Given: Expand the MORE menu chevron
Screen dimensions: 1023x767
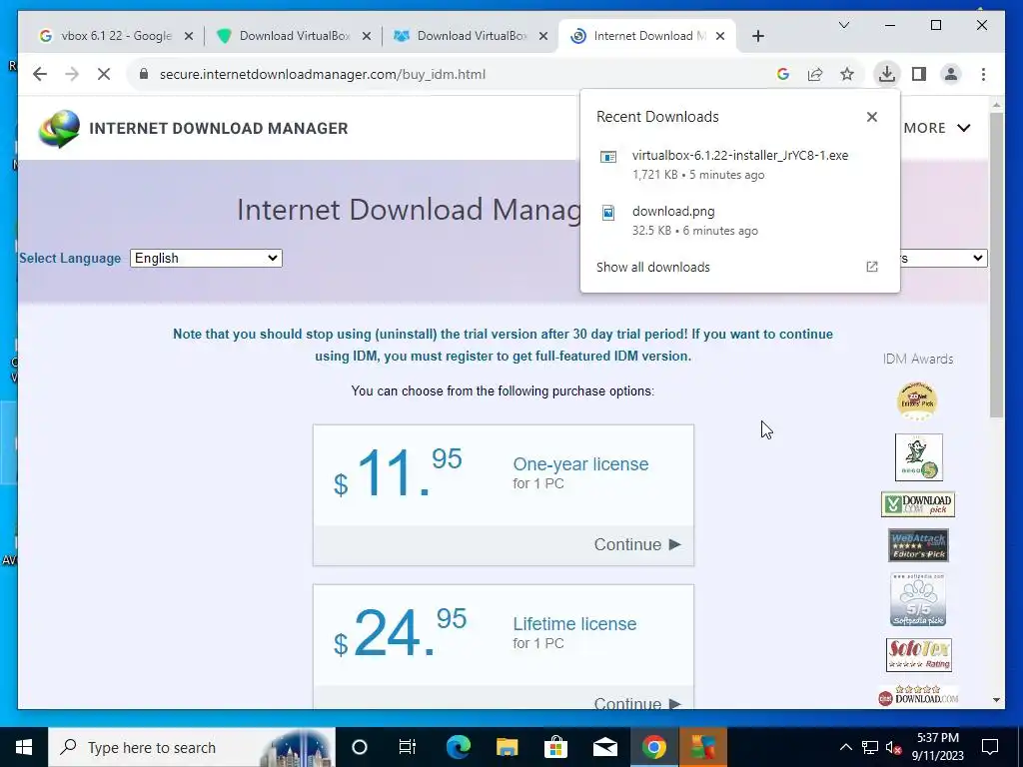Looking at the screenshot, I should tap(964, 128).
